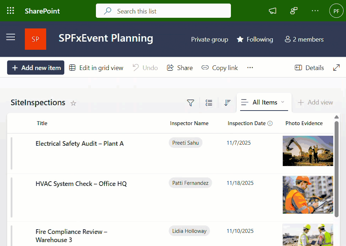Open SPFxEvent Planning site title
Viewport: 346px width, 246px height.
106,38
